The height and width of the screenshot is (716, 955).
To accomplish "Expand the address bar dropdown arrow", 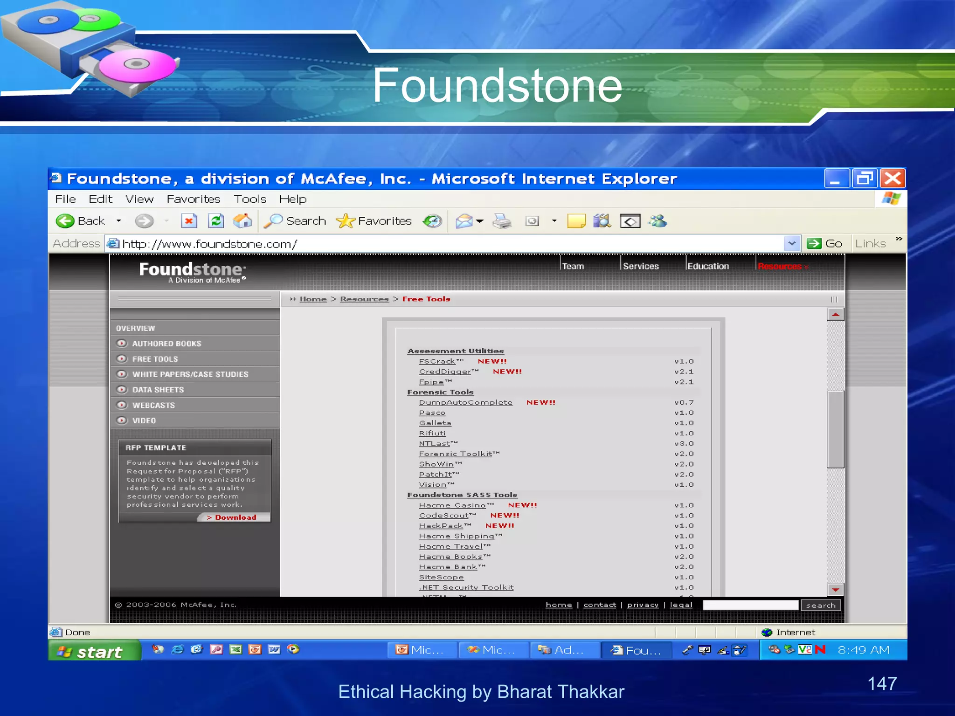I will 791,243.
